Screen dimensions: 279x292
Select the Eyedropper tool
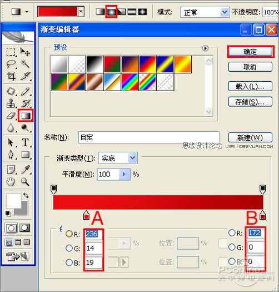25,170
